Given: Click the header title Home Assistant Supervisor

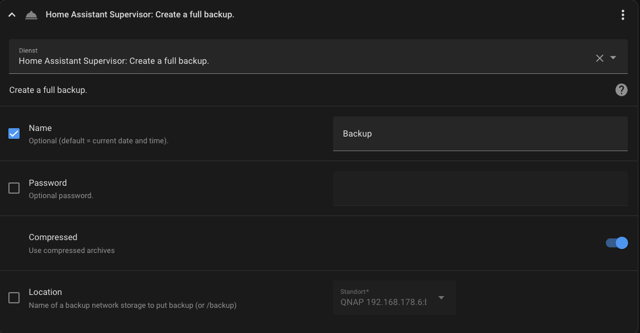Looking at the screenshot, I should tap(140, 15).
